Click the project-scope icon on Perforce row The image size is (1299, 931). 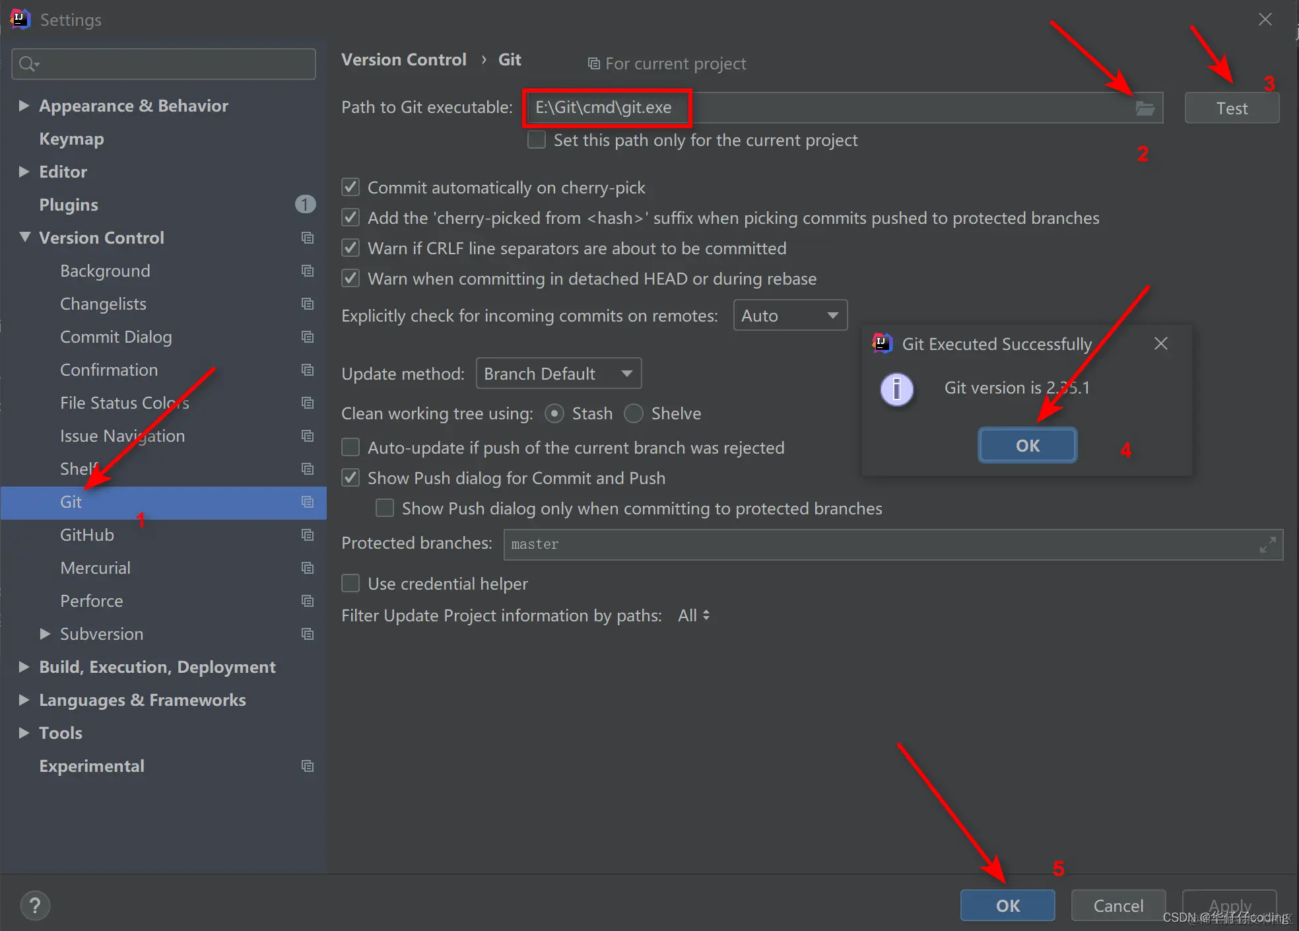(308, 601)
